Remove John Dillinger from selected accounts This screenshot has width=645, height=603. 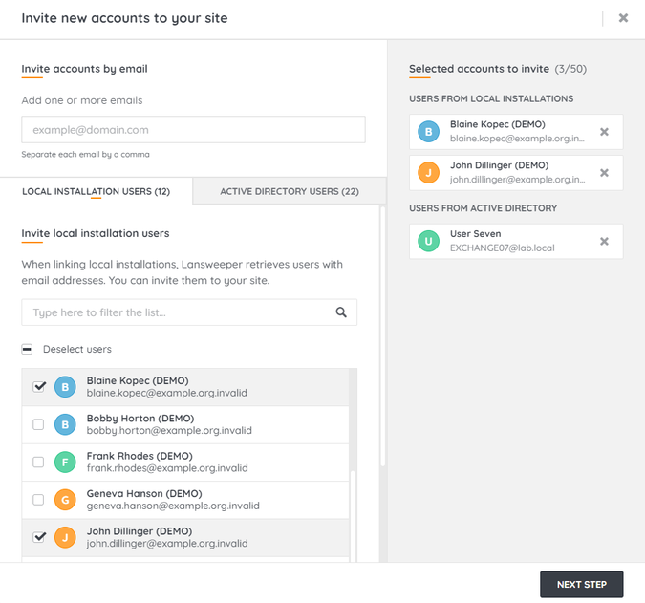[x=604, y=173]
